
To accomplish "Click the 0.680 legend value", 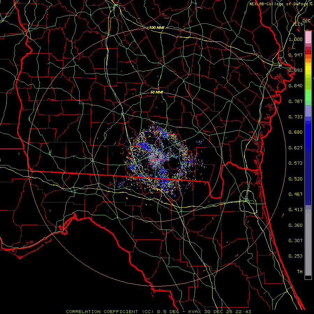I will coord(296,132).
